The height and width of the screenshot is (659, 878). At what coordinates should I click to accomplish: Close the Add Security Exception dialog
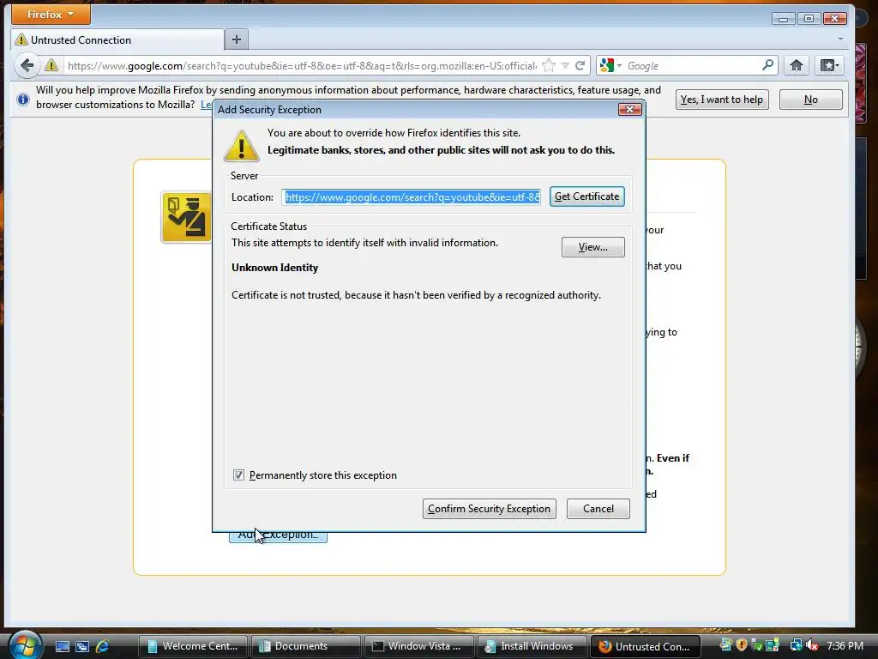pyautogui.click(x=629, y=109)
